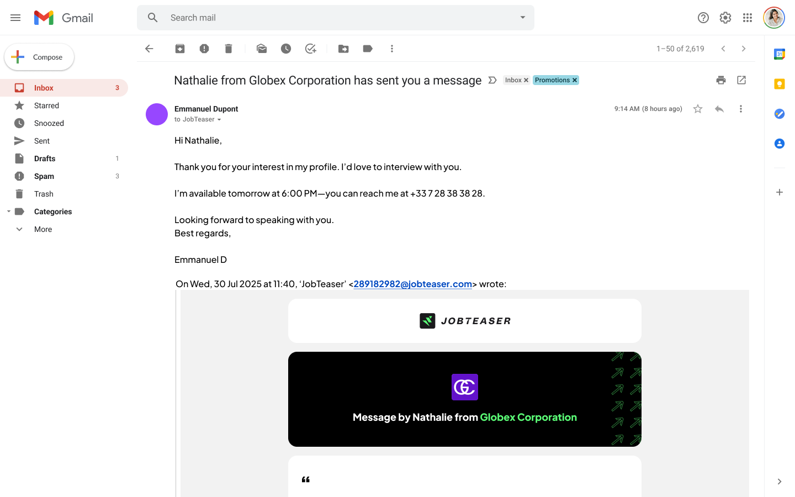This screenshot has height=497, width=795.
Task: Open the 289182982@jobteaser.com email link
Action: tap(412, 284)
